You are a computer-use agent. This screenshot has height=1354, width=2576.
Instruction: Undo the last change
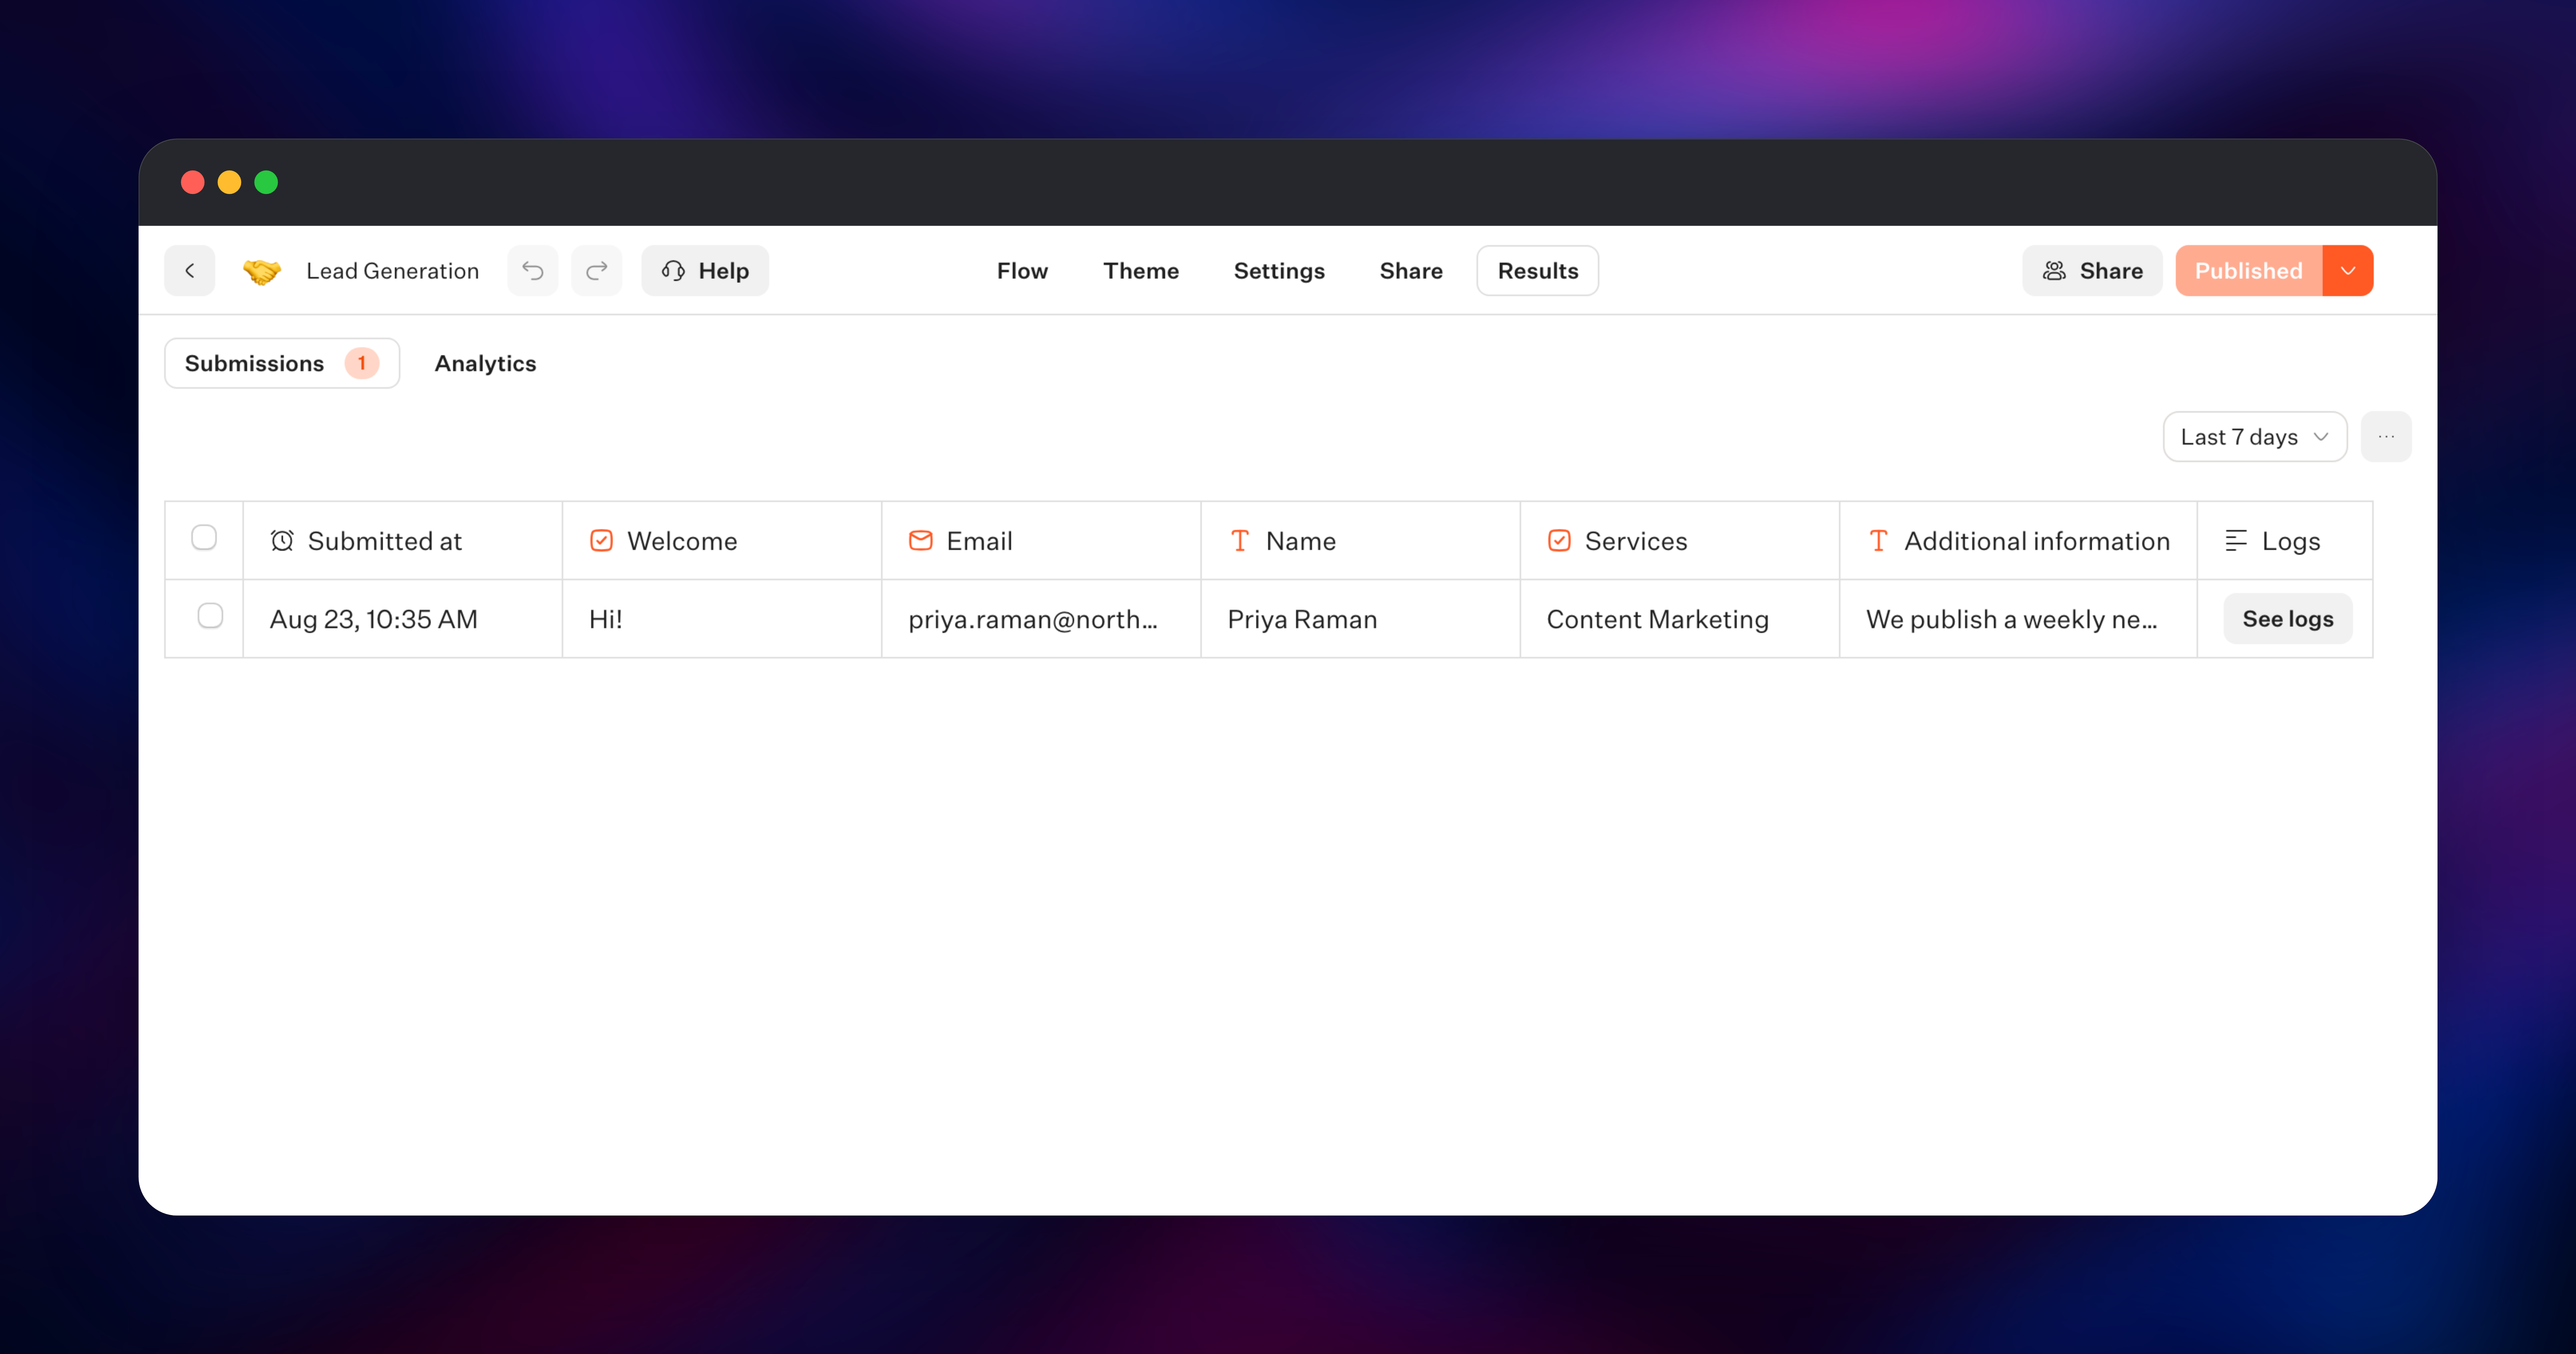[x=533, y=271]
